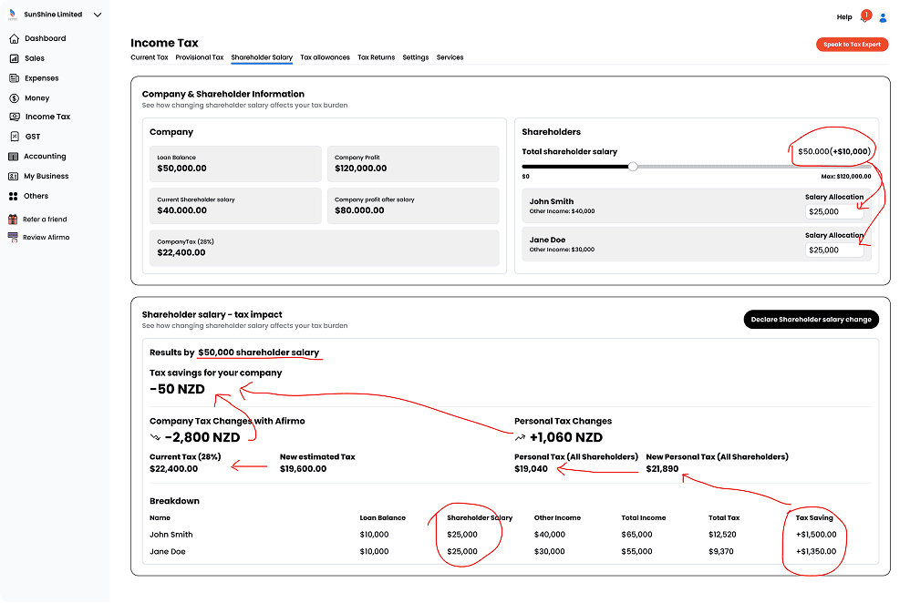Click Current Shareholder salary $40,000.00 card
The height and width of the screenshot is (603, 910).
click(235, 206)
